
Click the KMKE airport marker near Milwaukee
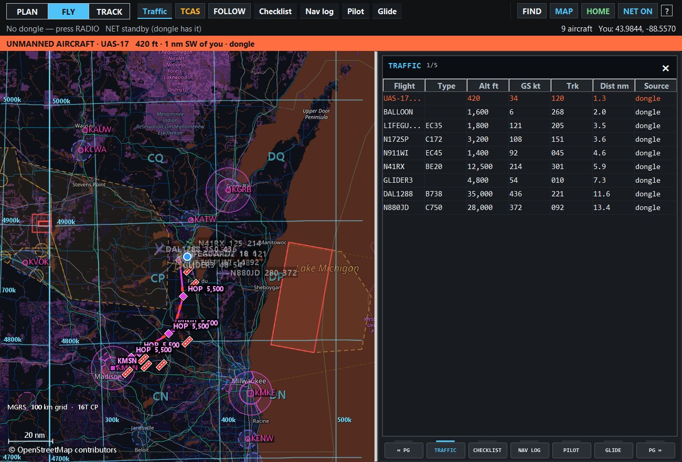point(250,393)
